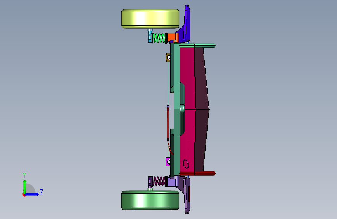Click the light green horizontal rod at top
The image size is (337, 219).
(x=197, y=45)
